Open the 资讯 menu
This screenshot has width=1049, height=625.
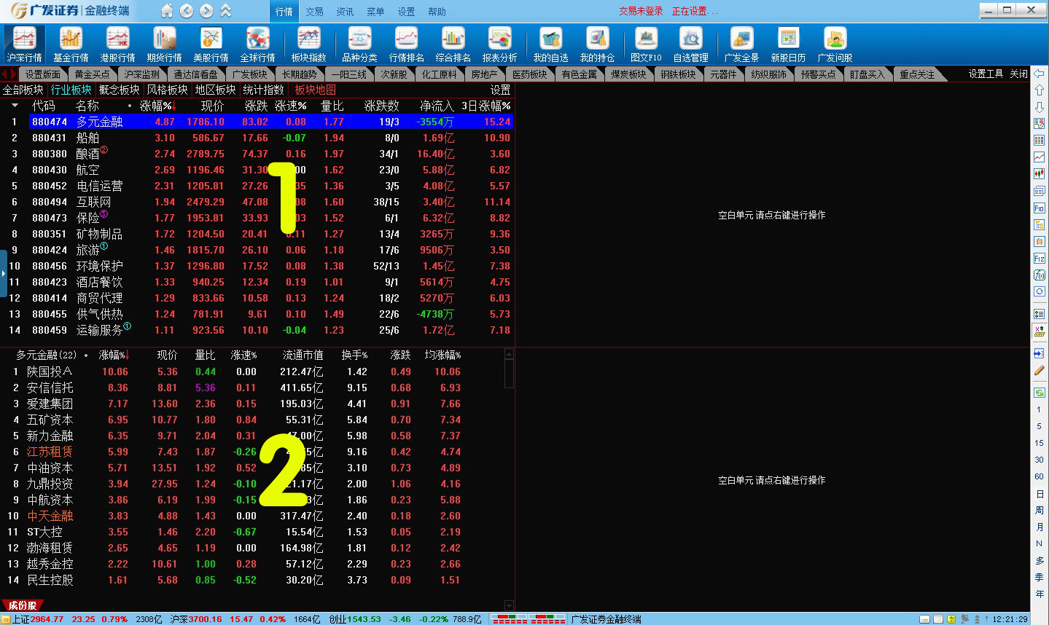345,12
